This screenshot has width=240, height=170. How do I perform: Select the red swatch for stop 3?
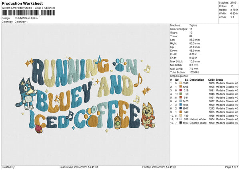point(180,90)
